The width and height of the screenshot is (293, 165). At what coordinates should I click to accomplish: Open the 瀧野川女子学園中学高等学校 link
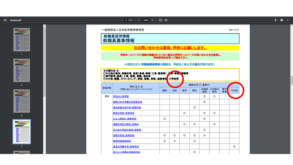pos(127,102)
